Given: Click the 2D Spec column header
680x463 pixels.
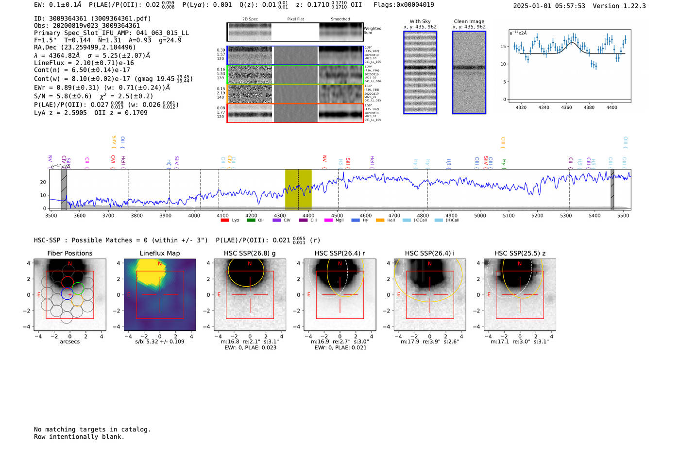Looking at the screenshot, I should (x=250, y=19).
